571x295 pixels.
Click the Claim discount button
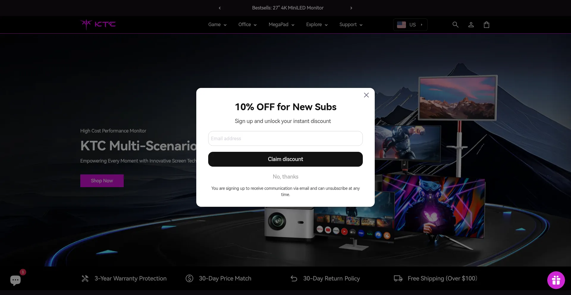point(285,159)
